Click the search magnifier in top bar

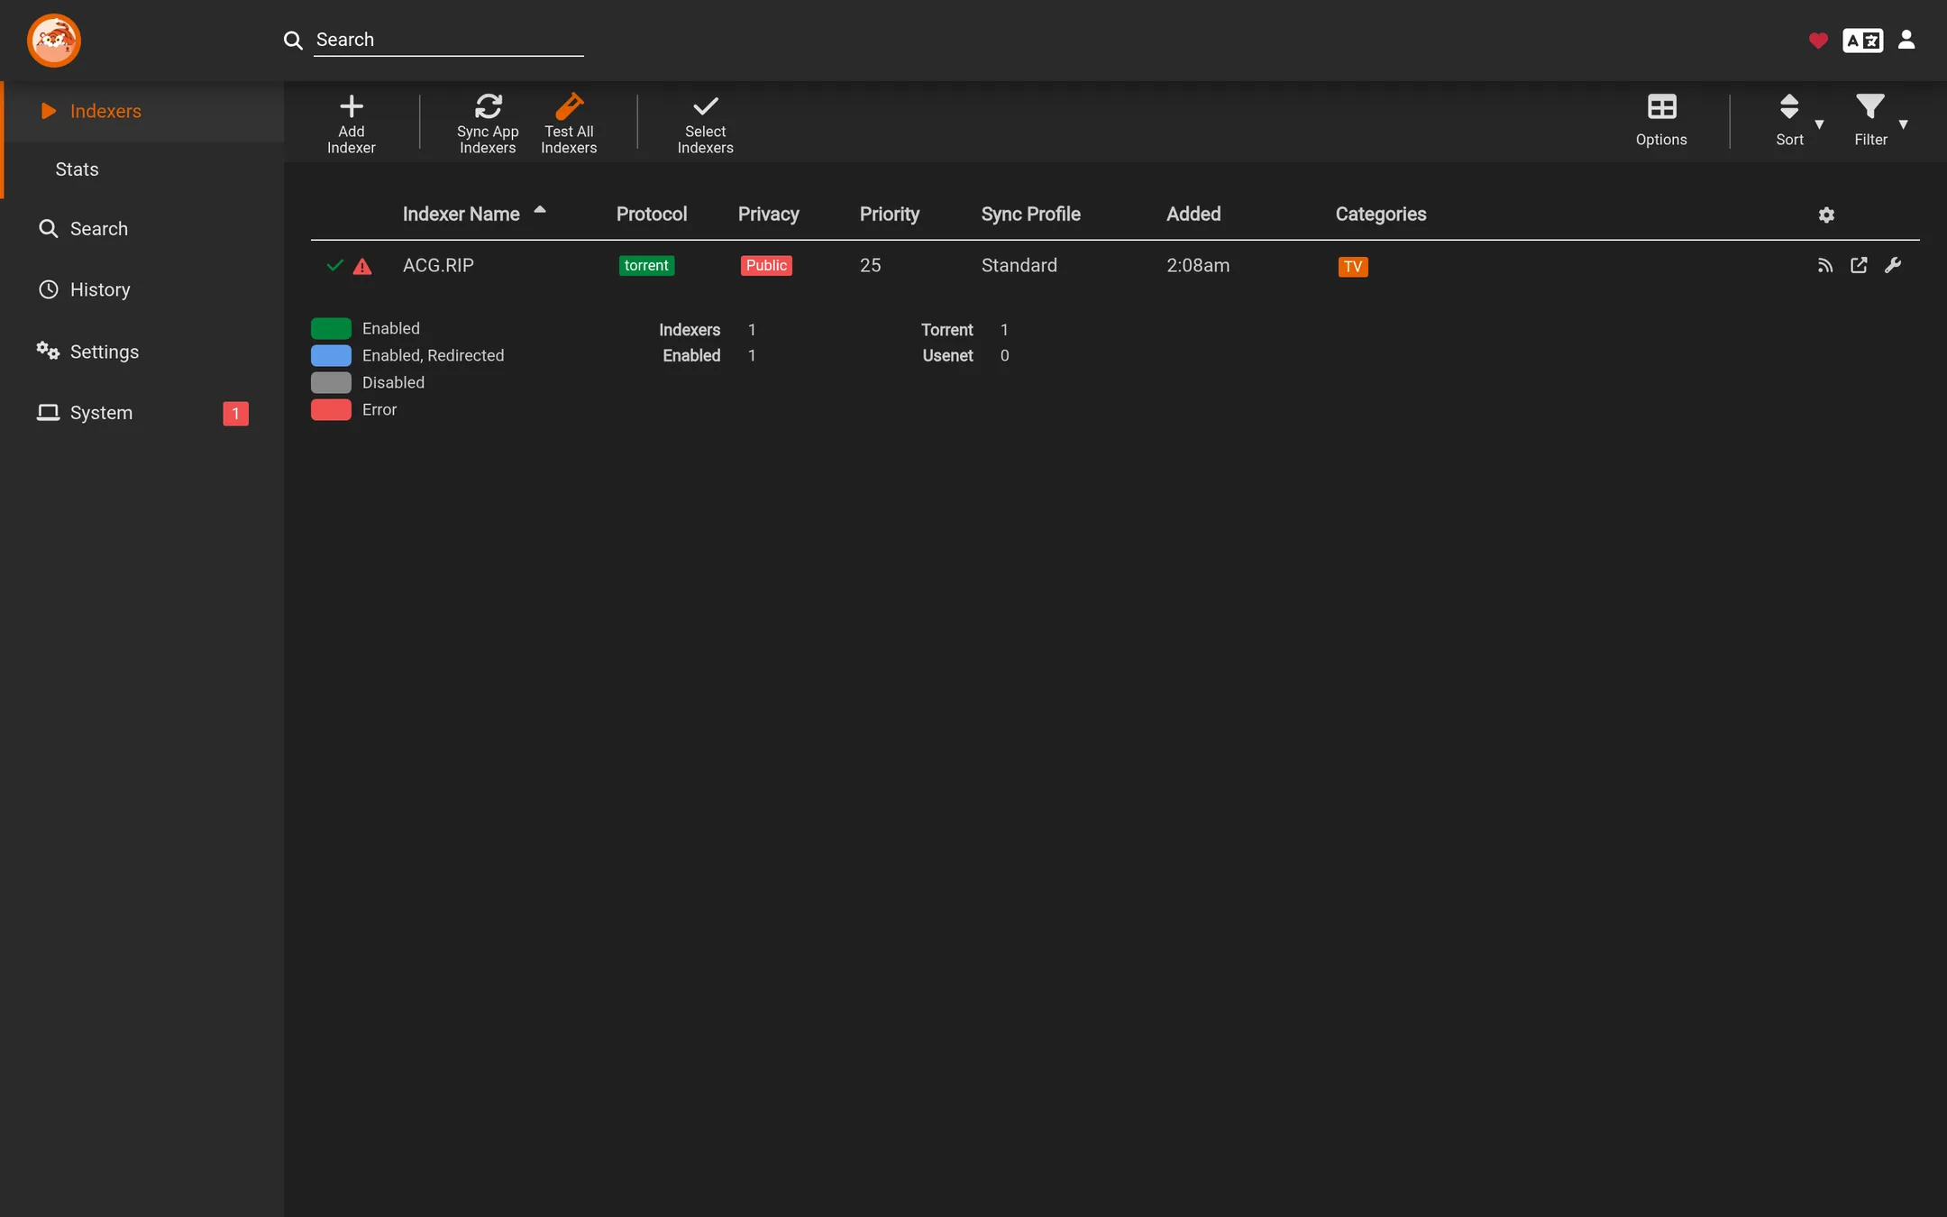click(x=293, y=41)
